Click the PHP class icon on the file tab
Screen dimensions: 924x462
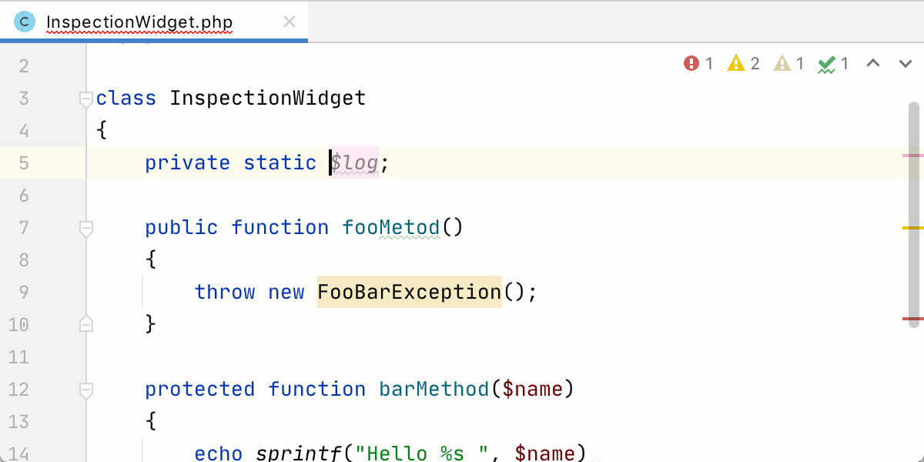point(24,21)
